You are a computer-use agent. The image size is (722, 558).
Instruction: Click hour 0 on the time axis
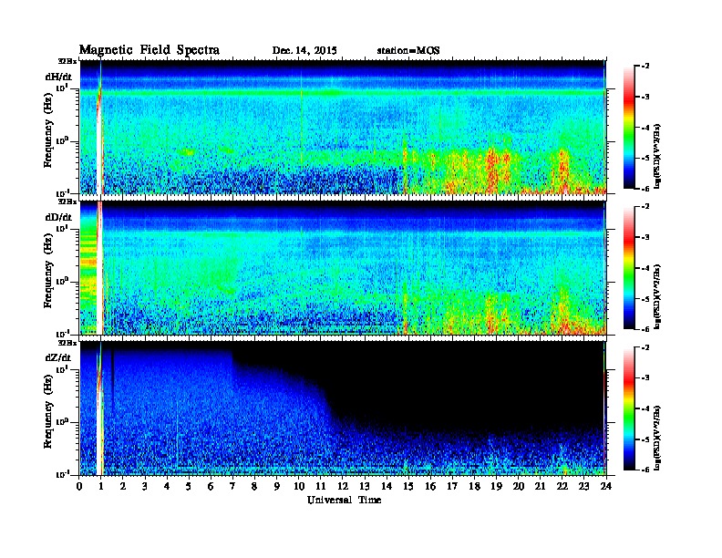(x=79, y=486)
